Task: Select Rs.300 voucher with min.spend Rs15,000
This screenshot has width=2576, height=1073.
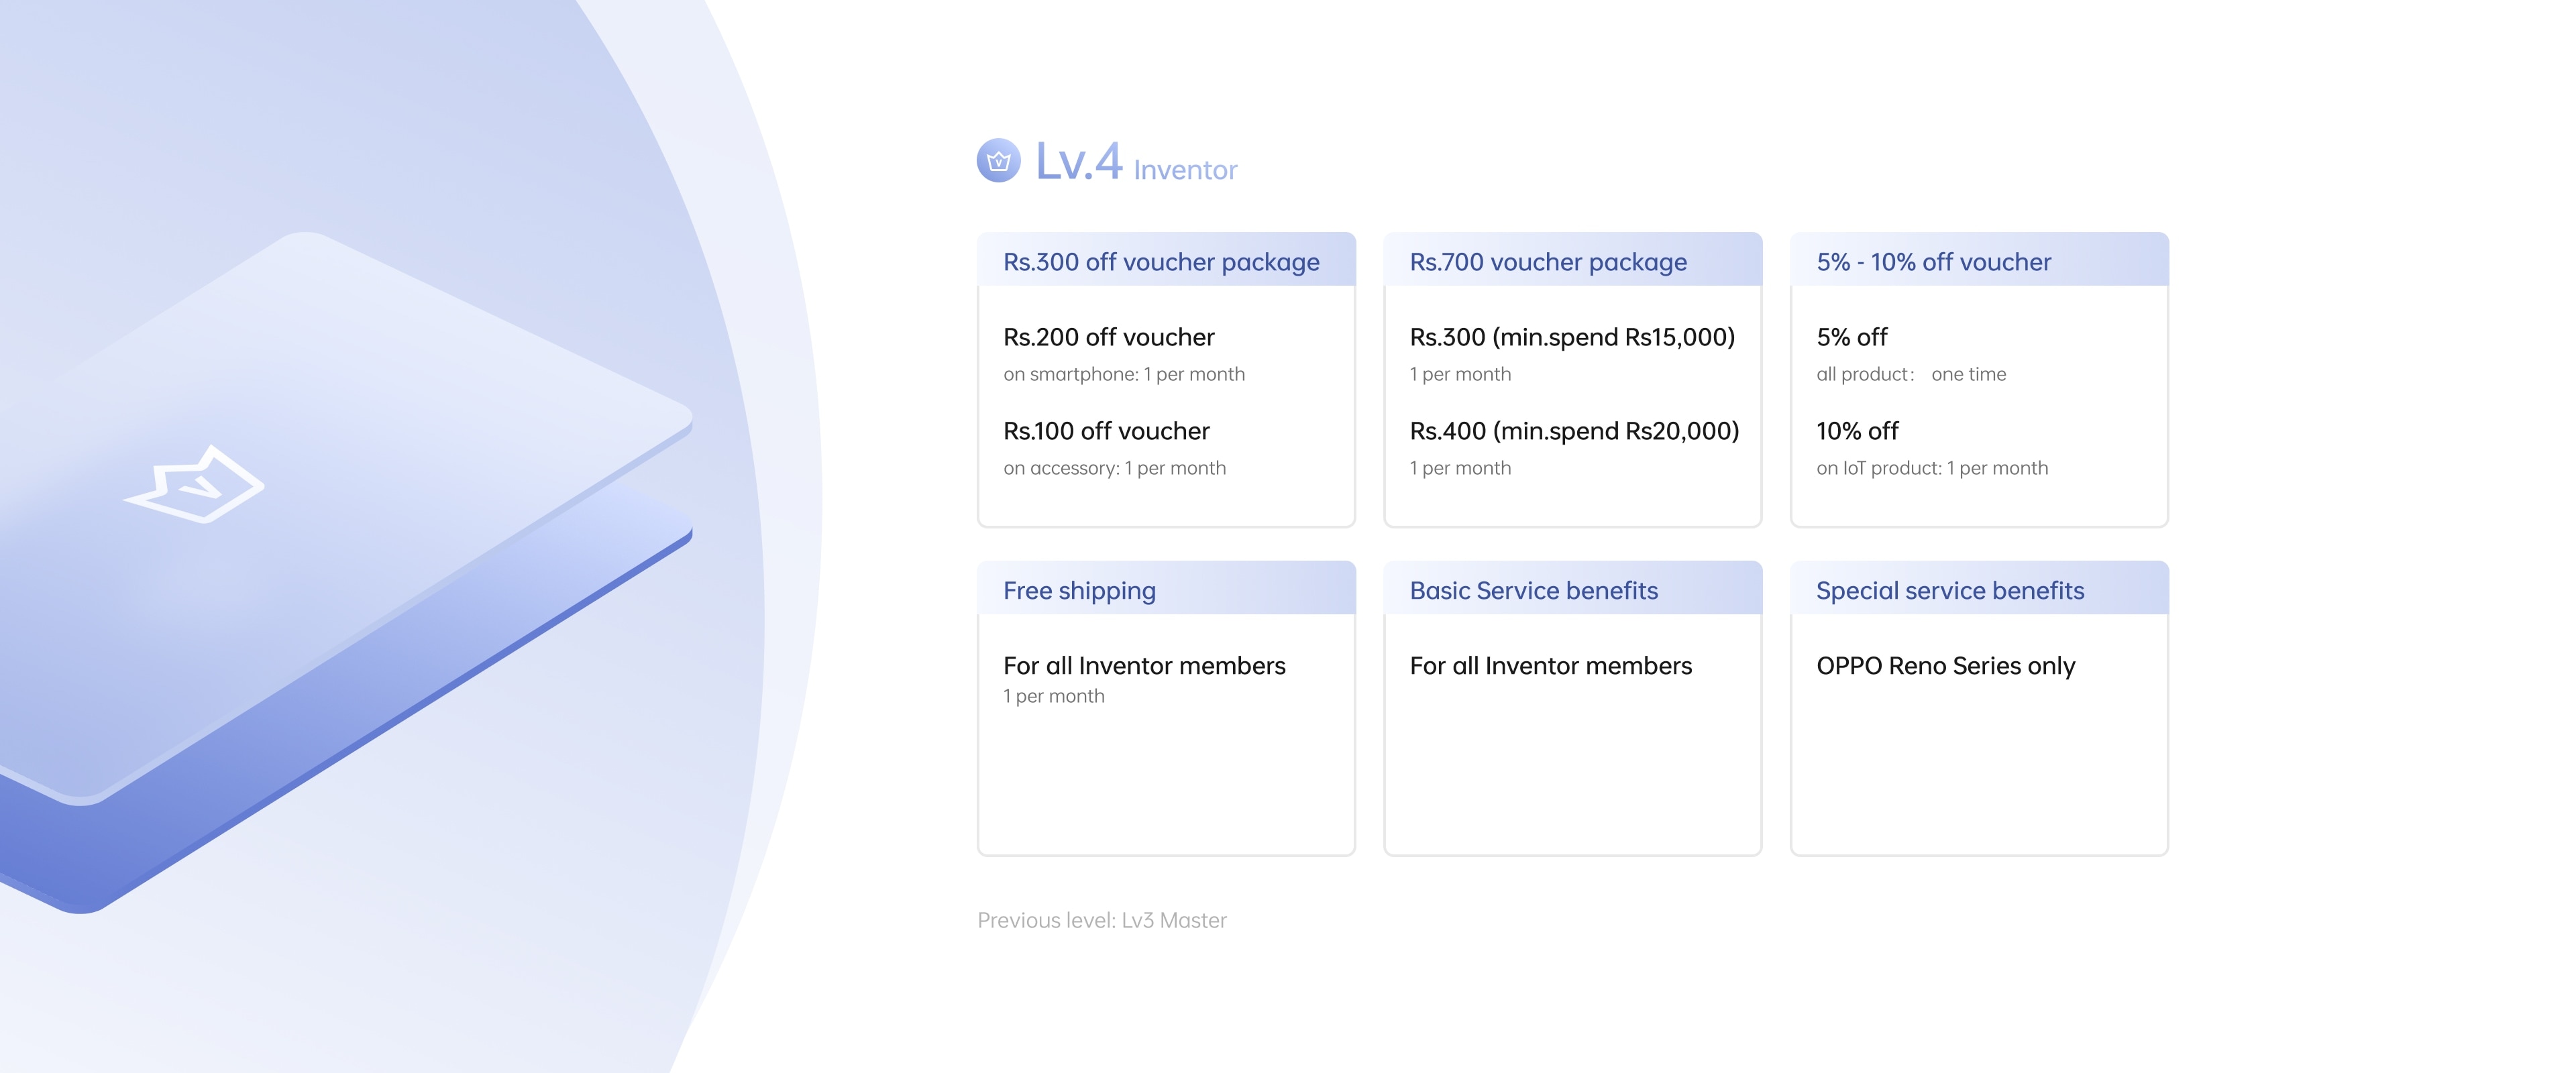Action: pos(1571,338)
